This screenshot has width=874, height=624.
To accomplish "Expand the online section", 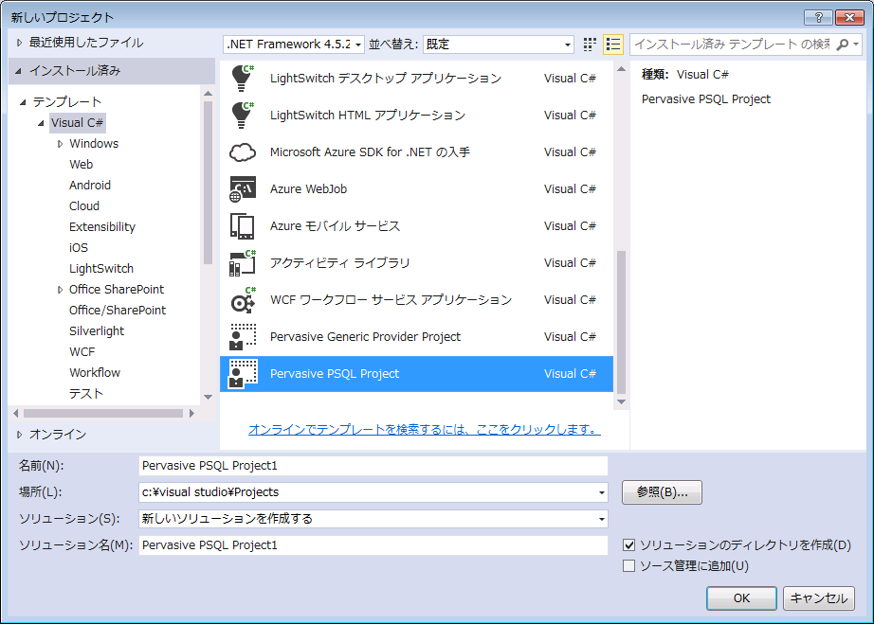I will point(19,435).
